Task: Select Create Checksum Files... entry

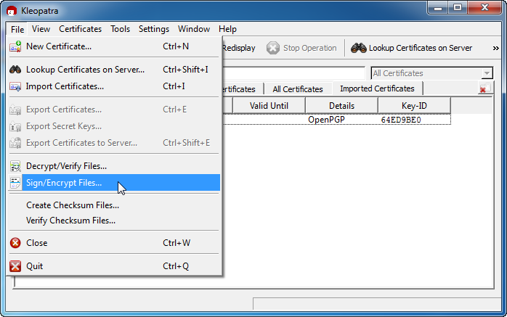Action: [114, 205]
